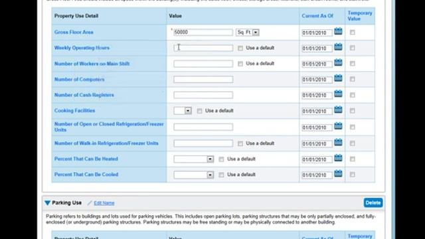Click the Gross Floor Area value field
This screenshot has height=239, width=425.
click(203, 33)
